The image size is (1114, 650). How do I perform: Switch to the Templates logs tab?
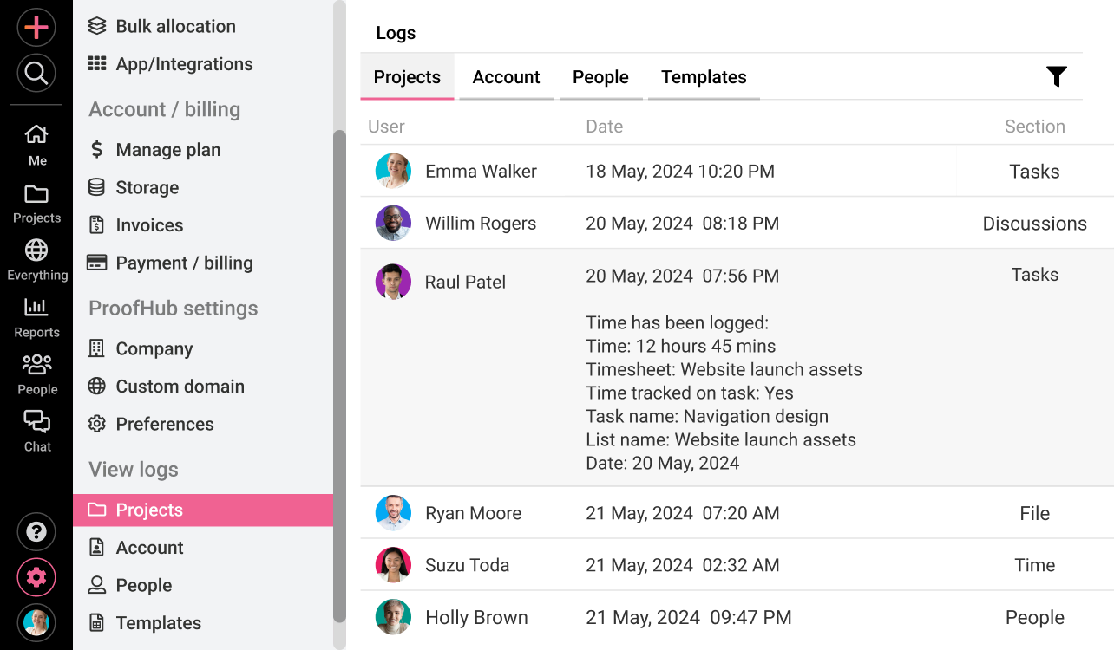[x=704, y=76]
